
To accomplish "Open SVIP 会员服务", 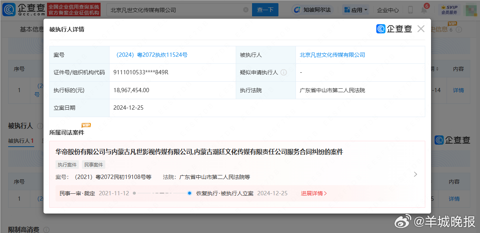I will (x=449, y=10).
